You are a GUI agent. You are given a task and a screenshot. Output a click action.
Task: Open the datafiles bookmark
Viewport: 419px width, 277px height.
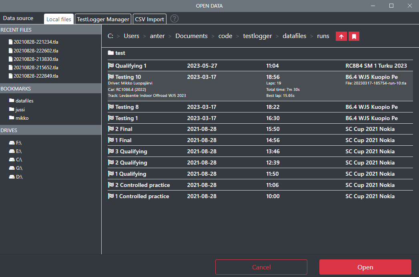tap(24, 101)
